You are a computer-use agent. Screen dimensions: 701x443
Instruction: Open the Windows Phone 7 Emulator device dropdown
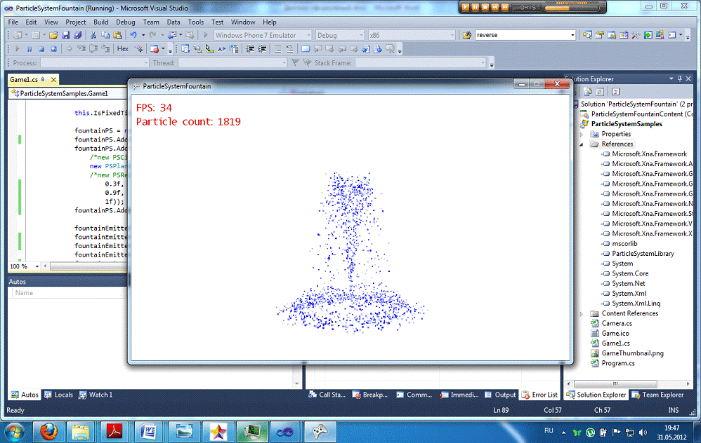pos(308,35)
